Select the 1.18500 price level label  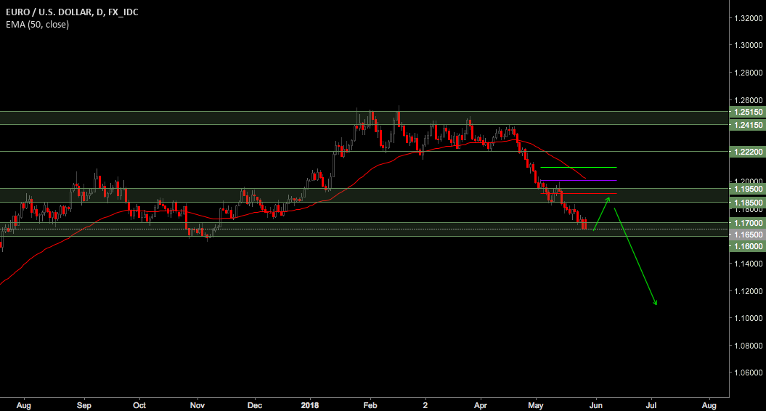[x=747, y=203]
